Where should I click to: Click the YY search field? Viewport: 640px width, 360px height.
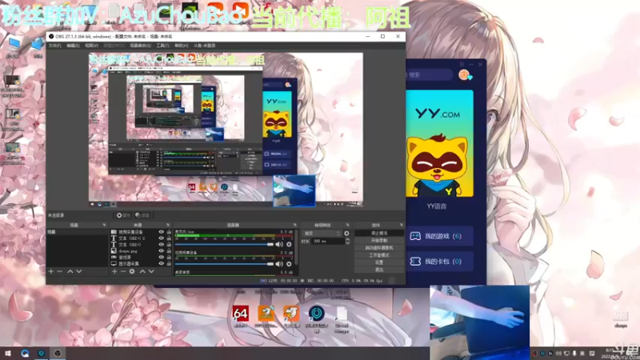pos(429,75)
